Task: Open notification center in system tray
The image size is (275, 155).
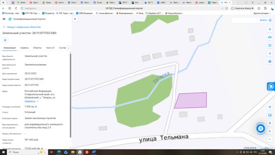Action: [271, 152]
